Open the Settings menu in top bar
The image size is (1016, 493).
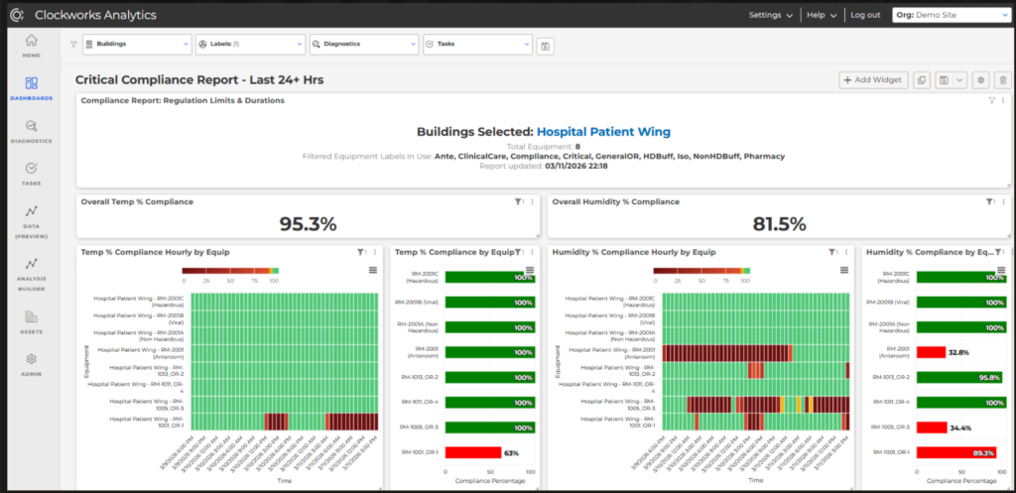click(x=770, y=15)
